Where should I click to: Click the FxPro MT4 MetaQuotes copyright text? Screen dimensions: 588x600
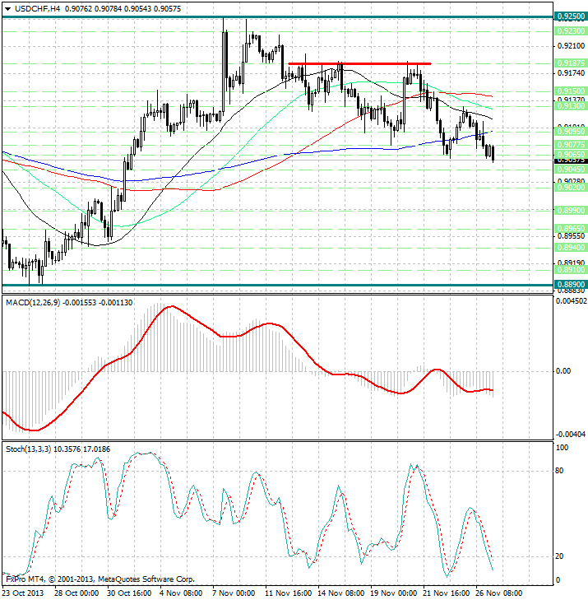point(100,579)
